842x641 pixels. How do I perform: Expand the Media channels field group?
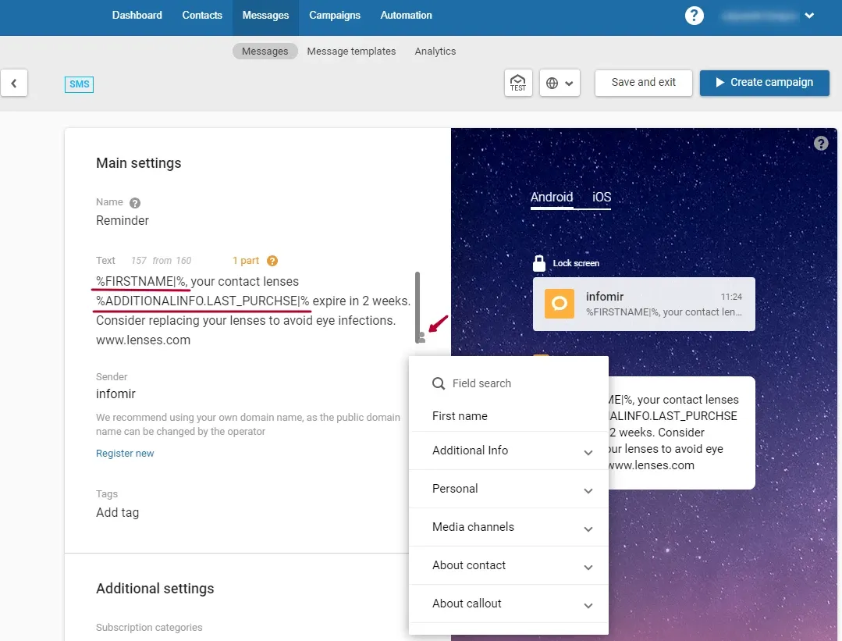[x=588, y=529]
